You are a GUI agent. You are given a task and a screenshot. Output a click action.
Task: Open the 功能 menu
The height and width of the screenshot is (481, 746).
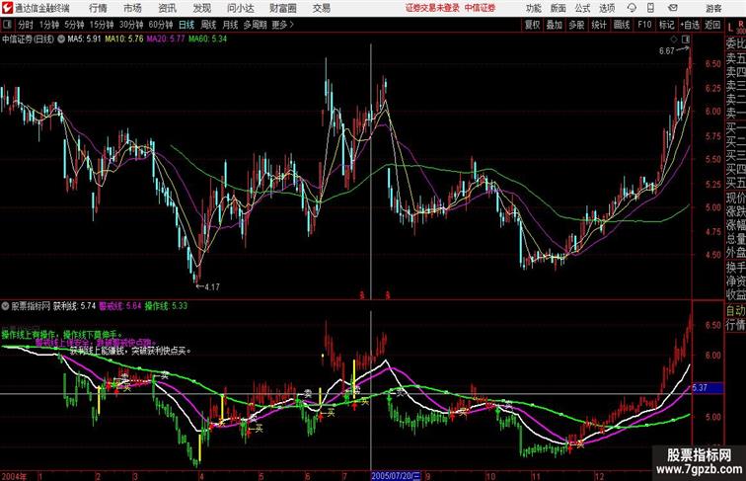[533, 8]
